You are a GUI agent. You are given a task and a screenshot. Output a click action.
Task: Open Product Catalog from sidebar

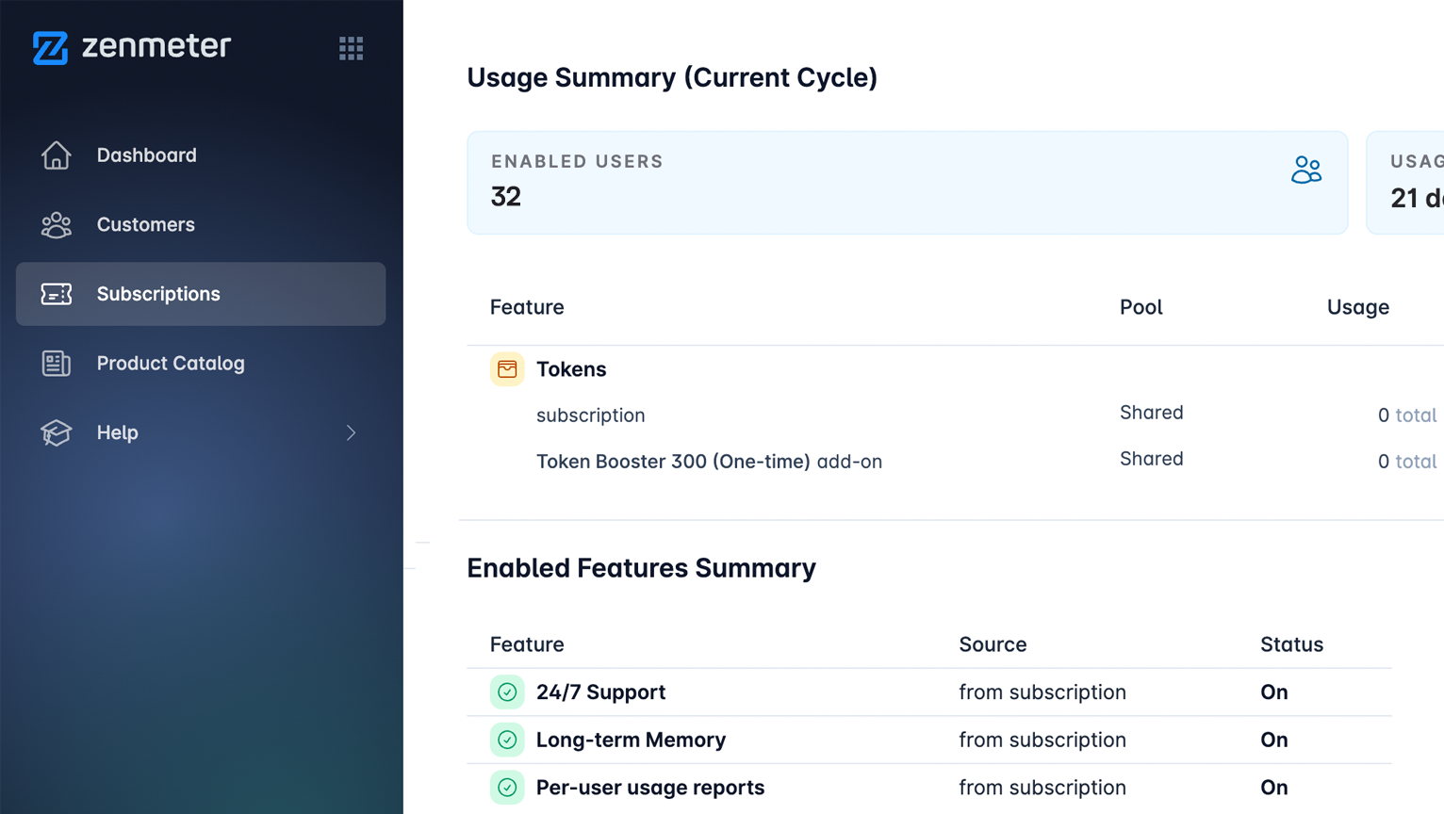tap(201, 363)
